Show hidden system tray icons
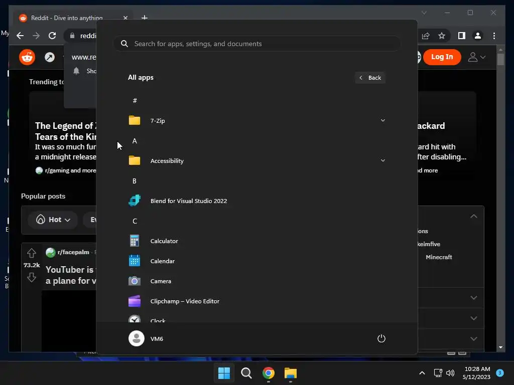 click(x=422, y=373)
